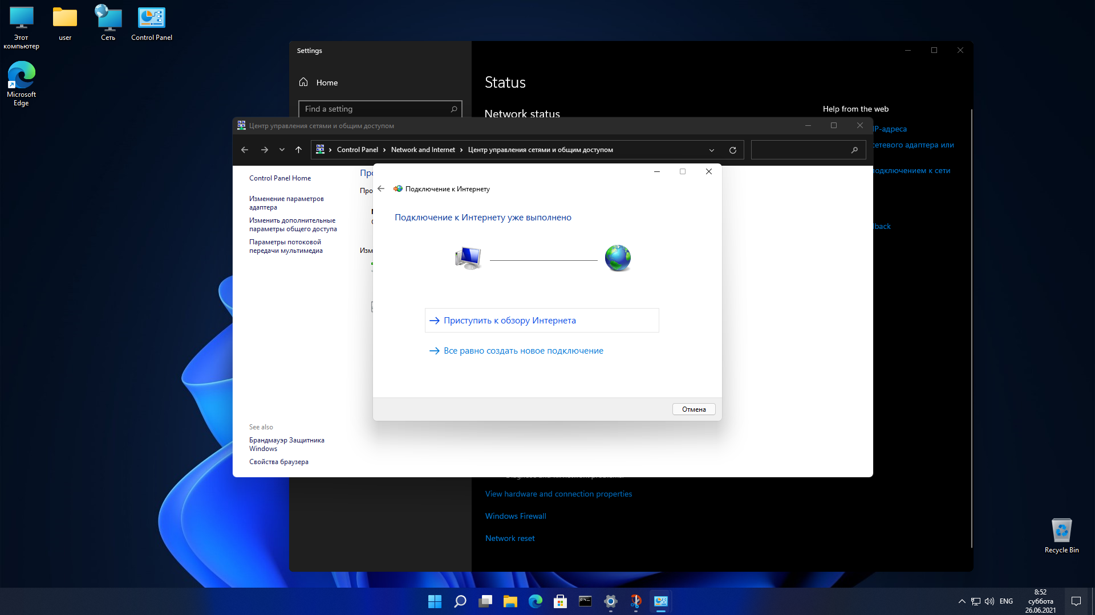The height and width of the screenshot is (615, 1095).
Task: Collapse the back navigation history chevron
Action: 282,150
